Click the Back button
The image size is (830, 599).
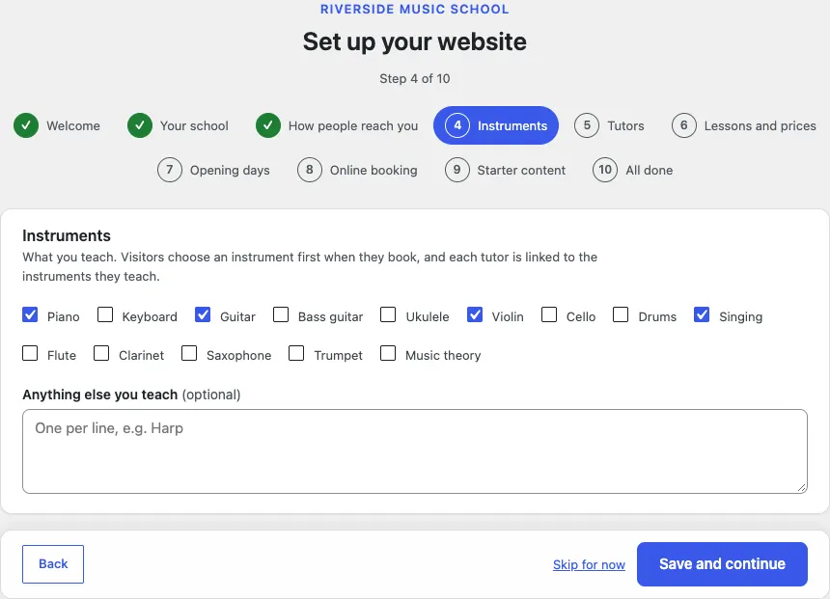tap(53, 564)
